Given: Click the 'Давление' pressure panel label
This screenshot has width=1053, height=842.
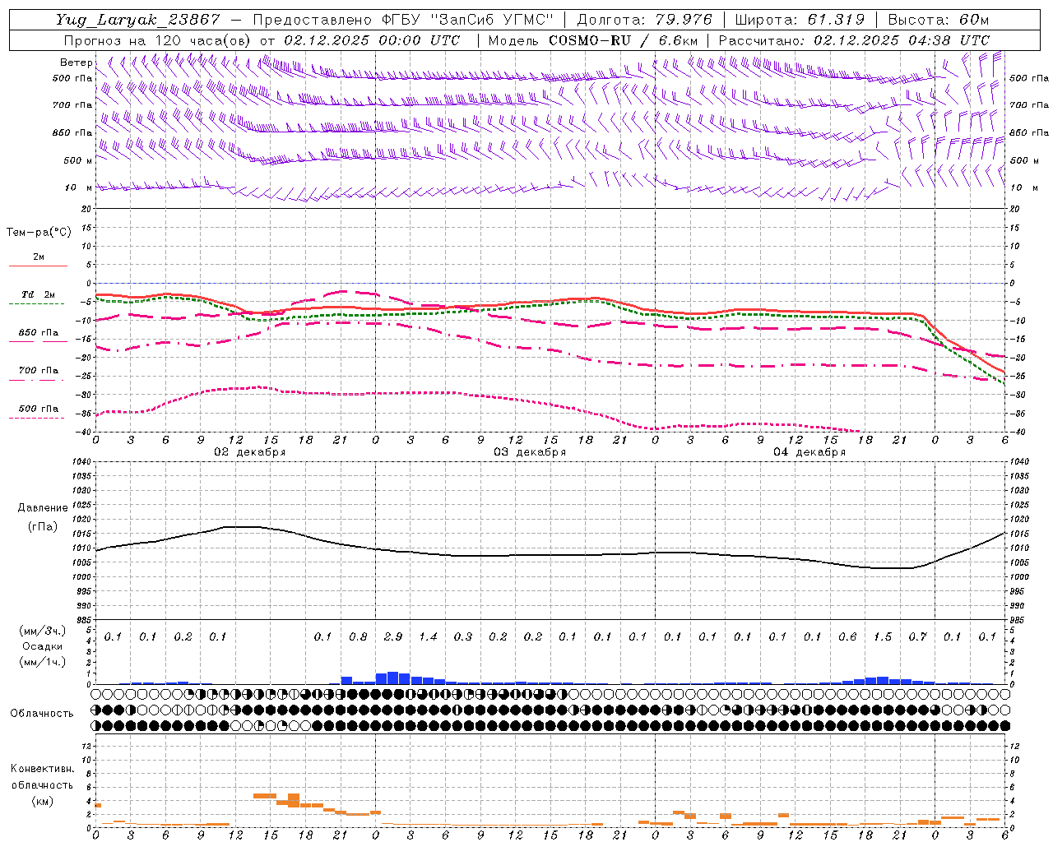Looking at the screenshot, I should tap(43, 508).
